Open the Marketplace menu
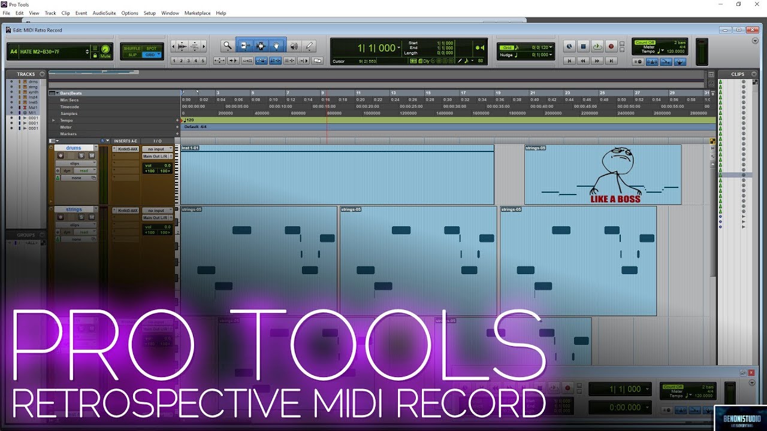The height and width of the screenshot is (431, 767). pos(198,13)
